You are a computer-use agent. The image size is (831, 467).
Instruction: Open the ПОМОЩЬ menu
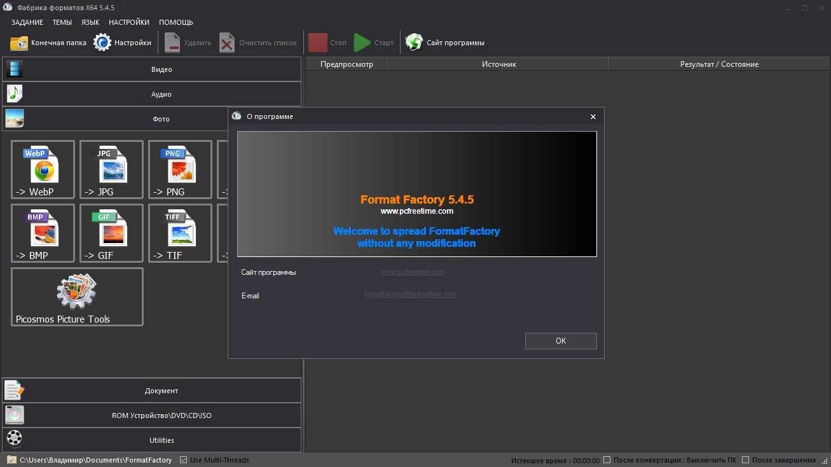click(x=176, y=22)
